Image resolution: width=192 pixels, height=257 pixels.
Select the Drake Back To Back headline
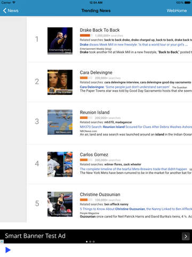tap(100, 30)
